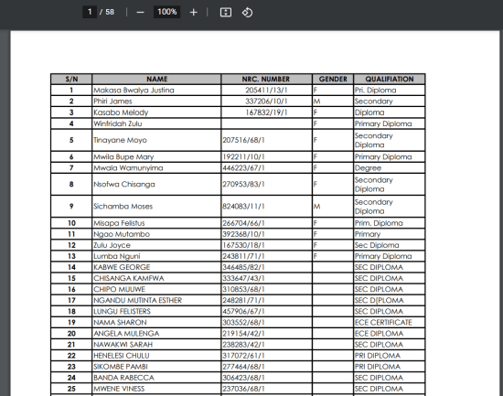Image resolution: width=503 pixels, height=396 pixels.
Task: Select the name SIKOMBE PAMBI
Action: pyautogui.click(x=121, y=367)
